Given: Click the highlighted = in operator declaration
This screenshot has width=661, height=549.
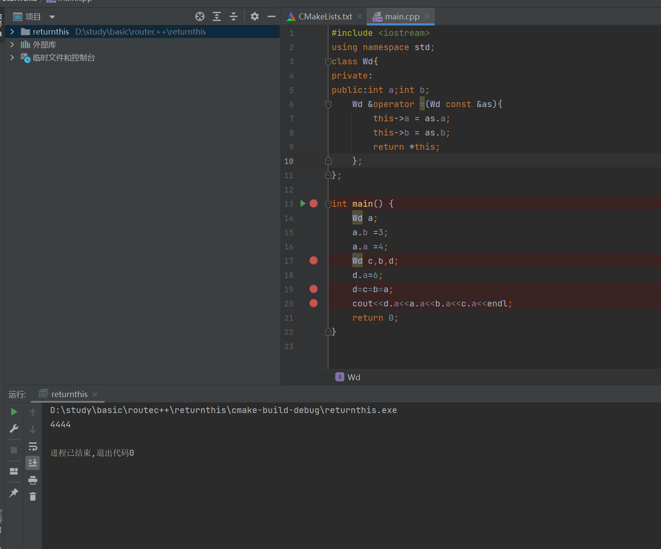Looking at the screenshot, I should pyautogui.click(x=422, y=104).
